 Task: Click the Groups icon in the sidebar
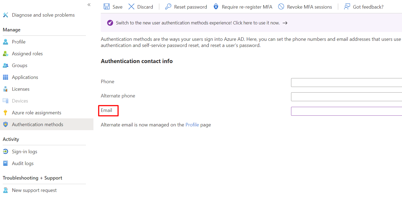click(x=6, y=65)
